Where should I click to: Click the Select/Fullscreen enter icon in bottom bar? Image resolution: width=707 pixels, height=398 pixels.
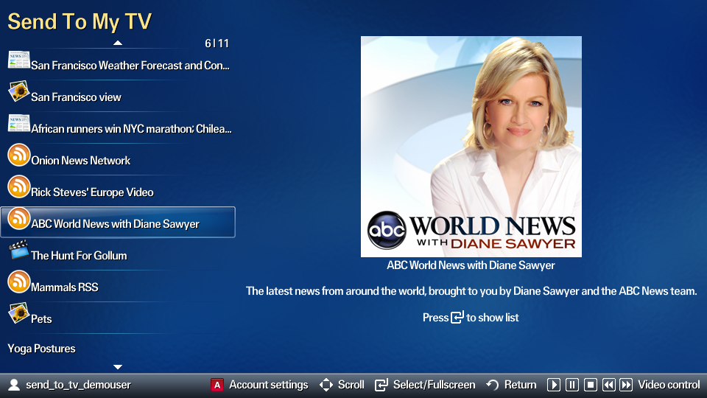[x=381, y=385]
